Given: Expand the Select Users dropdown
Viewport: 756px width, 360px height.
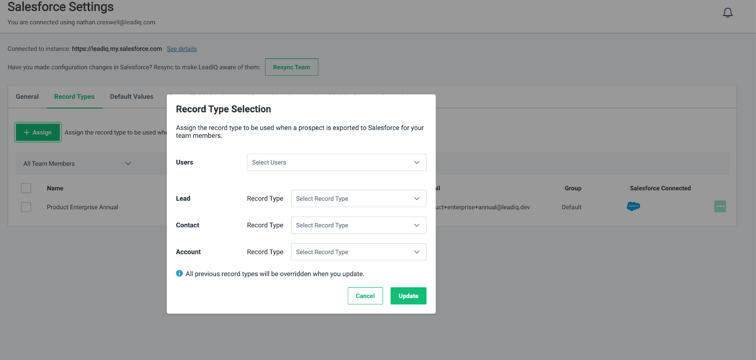Looking at the screenshot, I should (336, 162).
